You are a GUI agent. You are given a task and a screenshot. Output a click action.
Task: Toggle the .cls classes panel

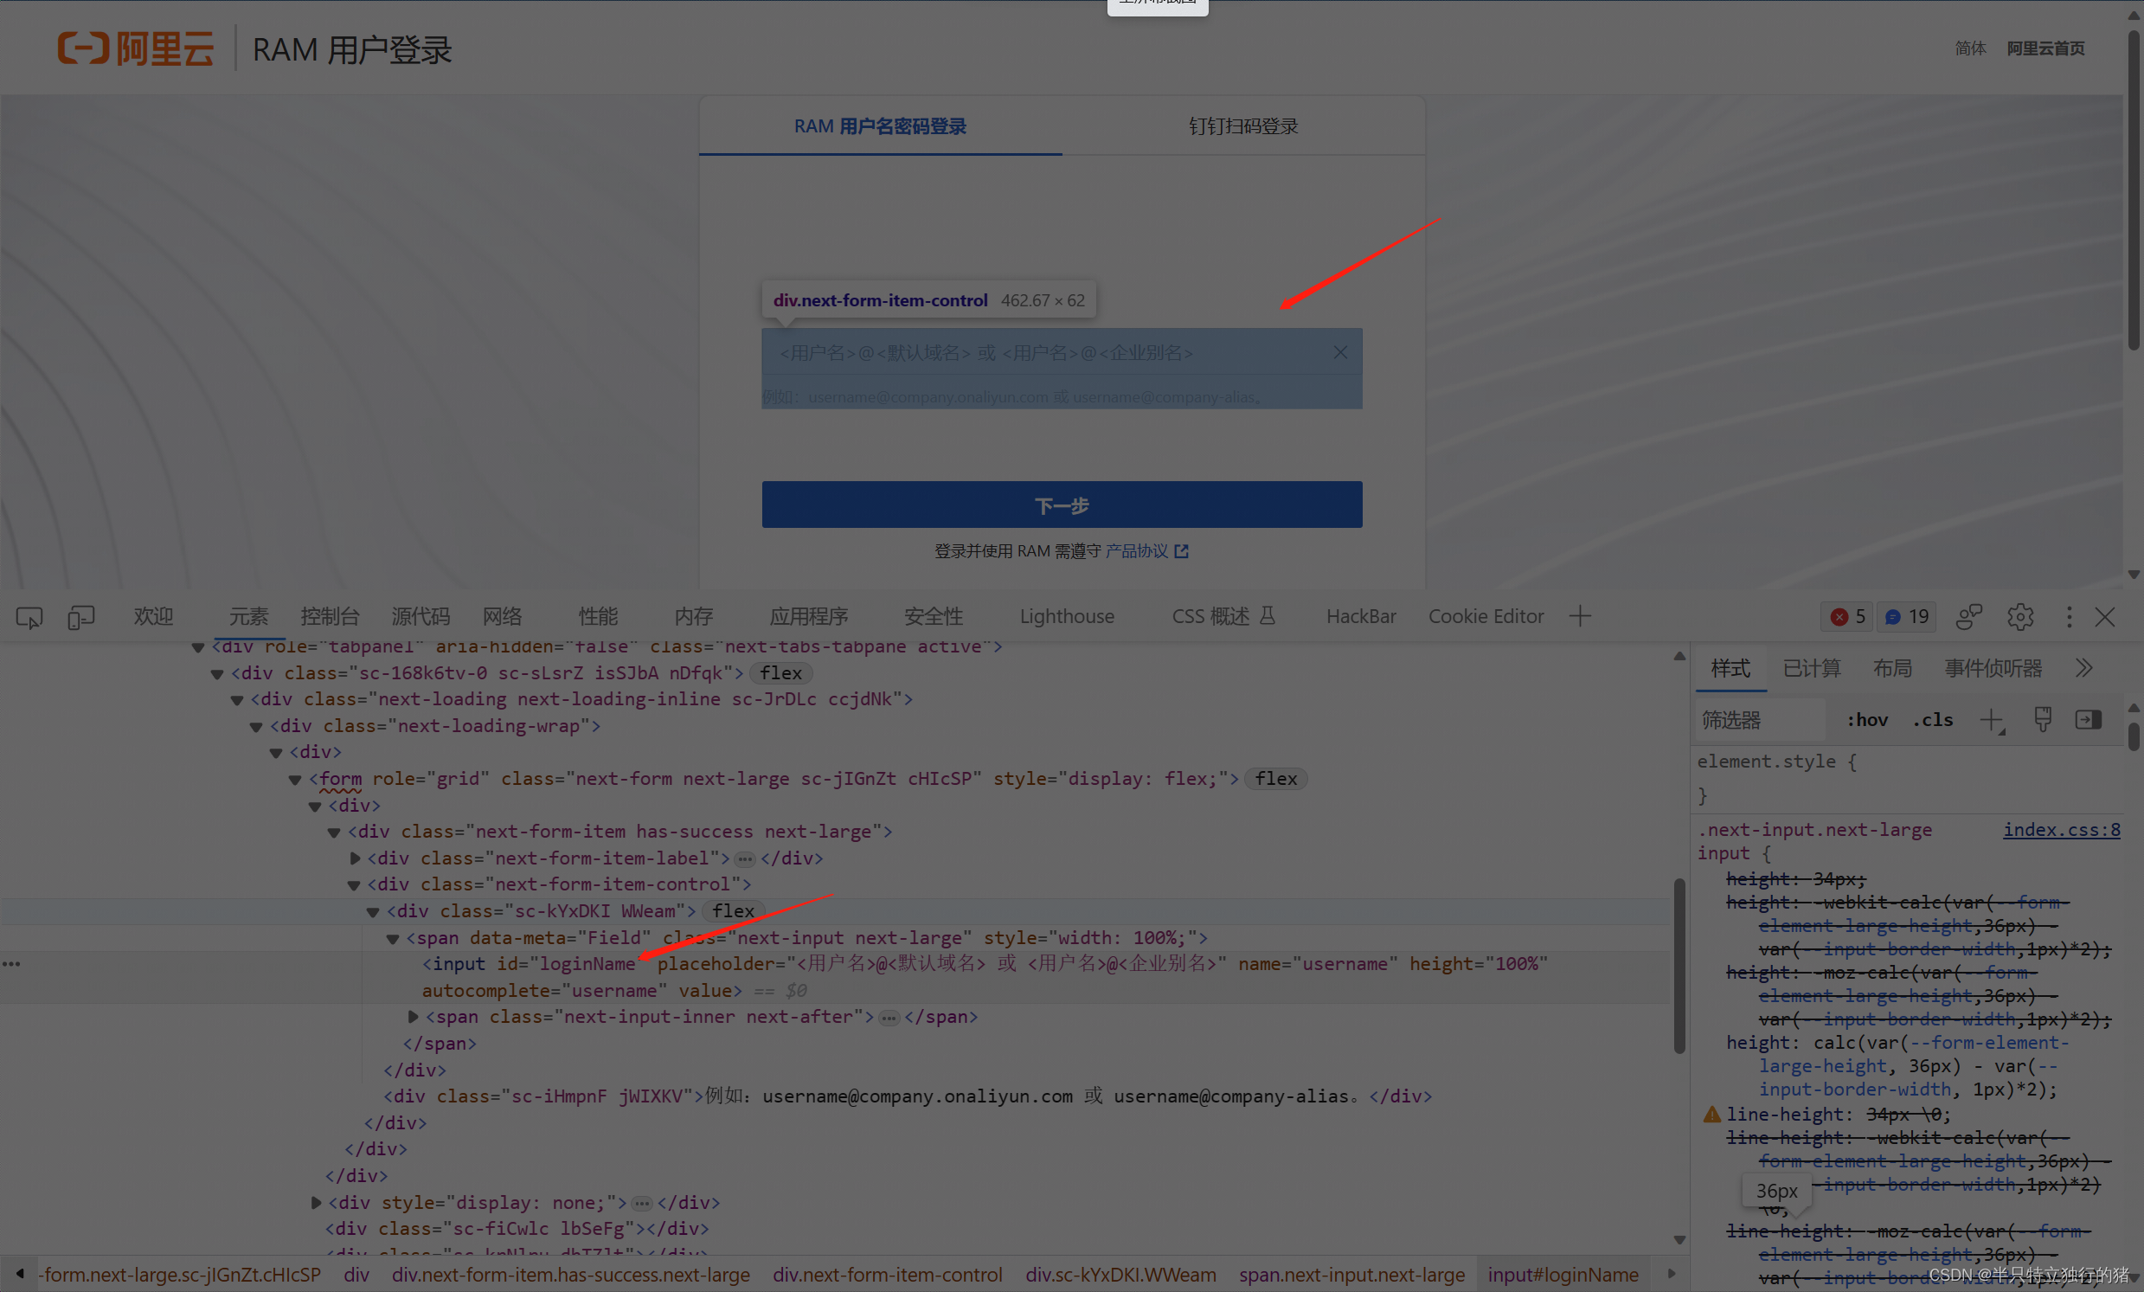(1933, 719)
